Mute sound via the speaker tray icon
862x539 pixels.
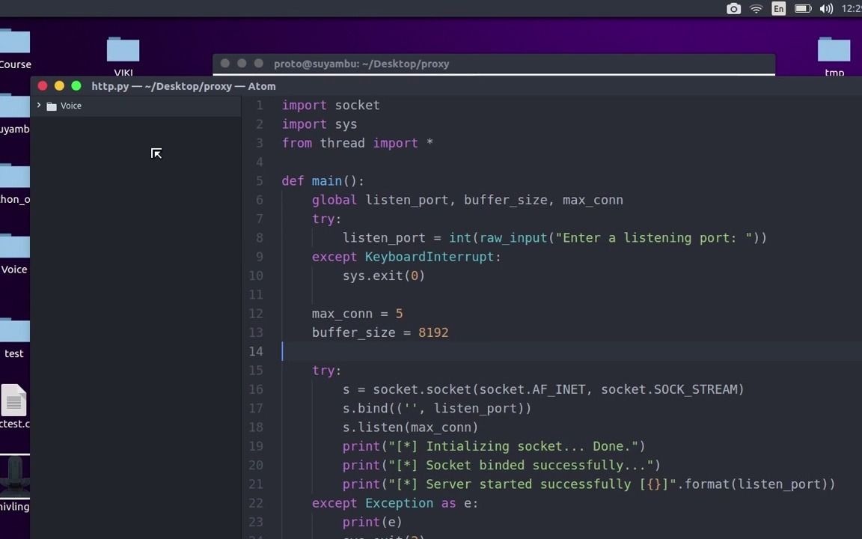[x=826, y=8]
